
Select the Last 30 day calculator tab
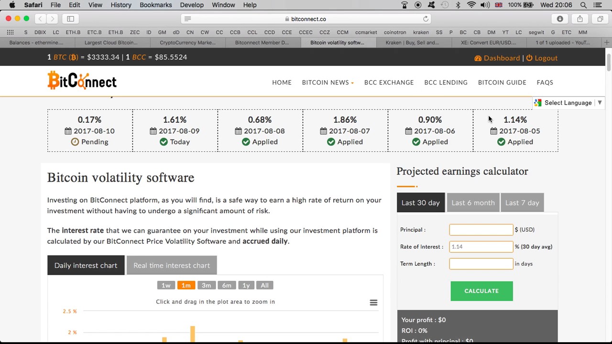421,203
